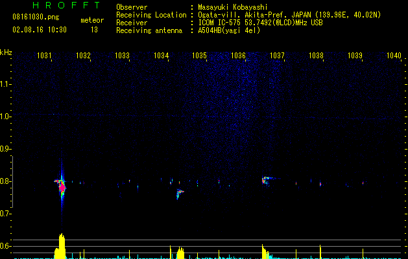The image size is (408, 259).
Task: Click the 1032 time axis label
Action: coord(83,56)
